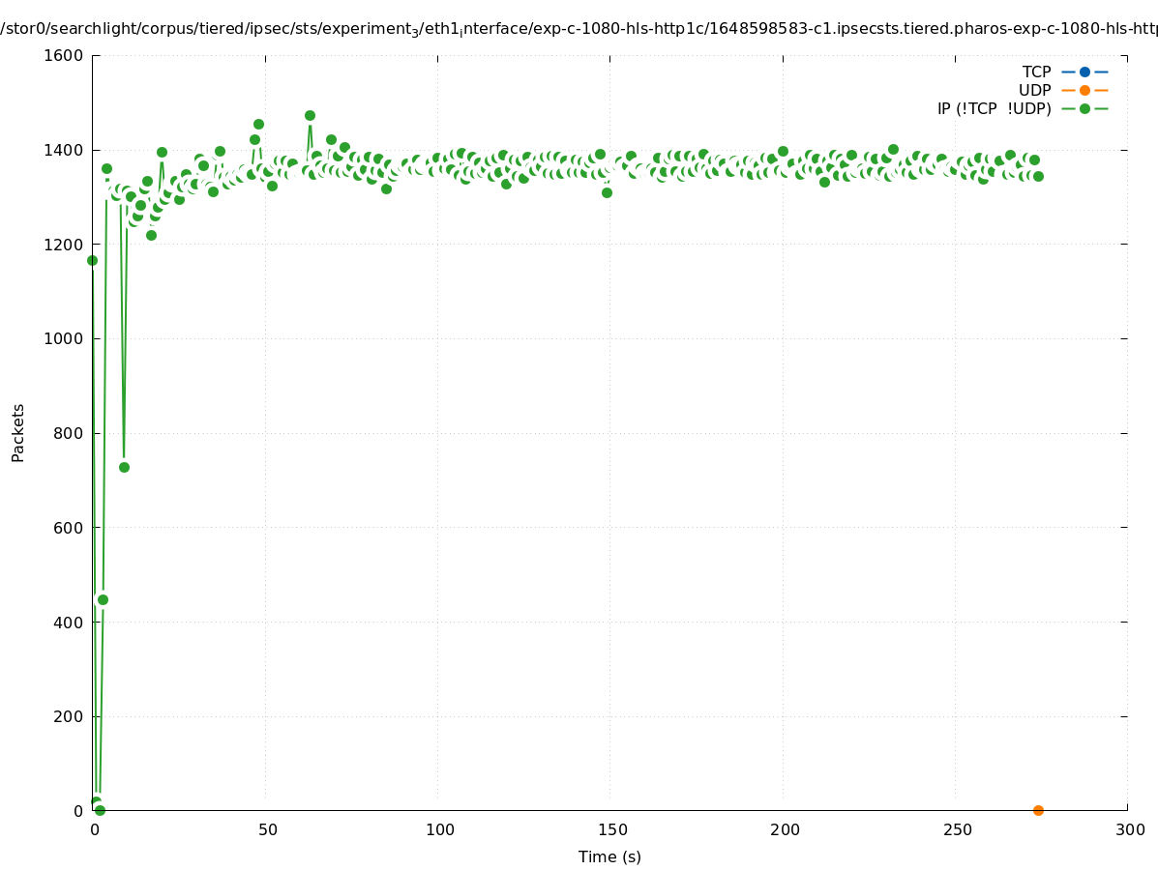Viewport: 1158px width, 870px height.
Task: Toggle the IP (!TCP !UDP) legend label
Action: click(x=994, y=108)
